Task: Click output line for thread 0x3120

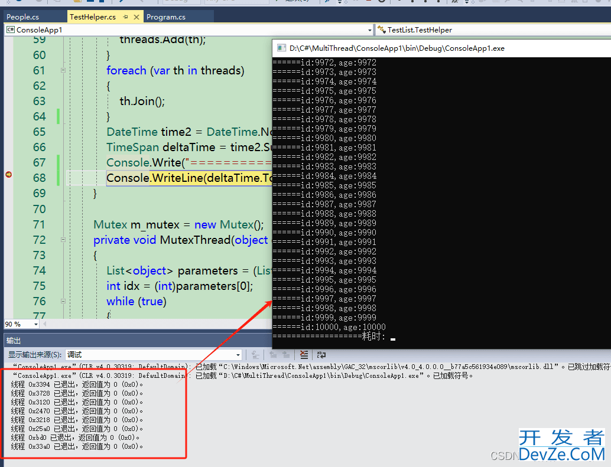Action: point(77,403)
